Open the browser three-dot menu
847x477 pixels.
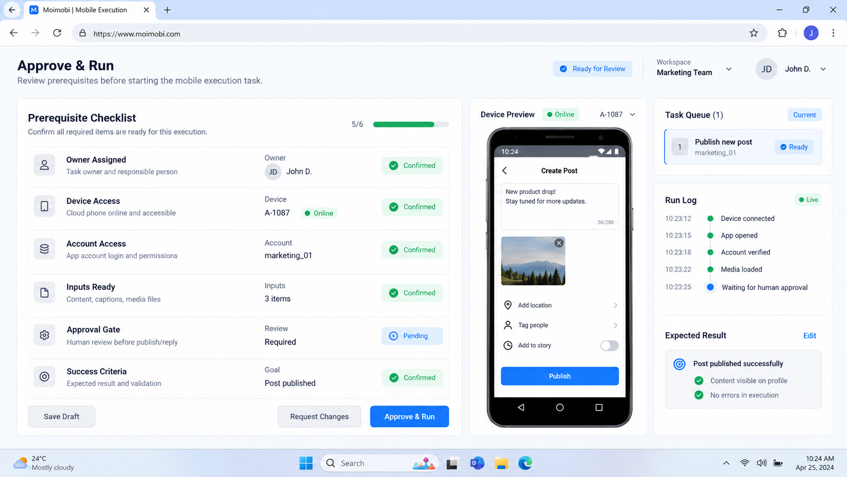(x=833, y=33)
